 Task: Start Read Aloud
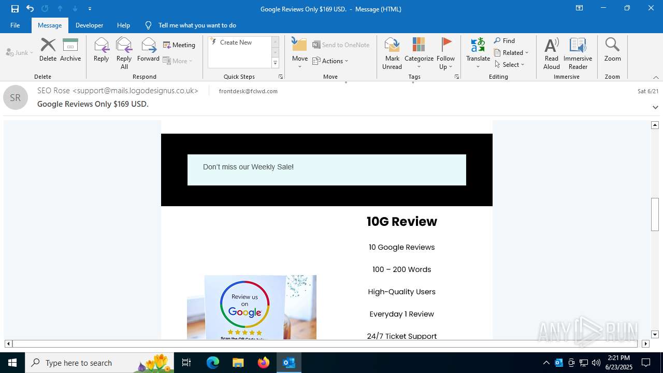[552, 53]
